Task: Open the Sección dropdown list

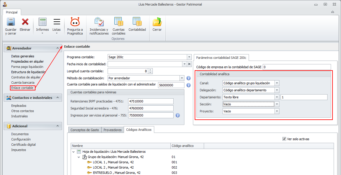Action: 277,104
